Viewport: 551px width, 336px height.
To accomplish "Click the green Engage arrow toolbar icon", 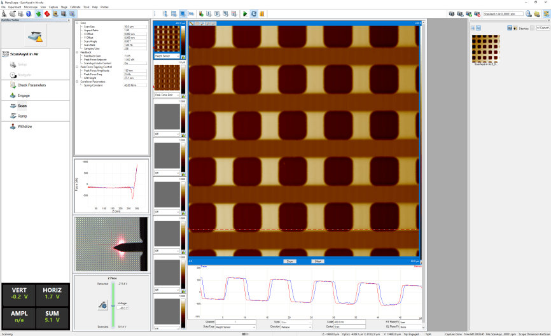I will (39, 13).
